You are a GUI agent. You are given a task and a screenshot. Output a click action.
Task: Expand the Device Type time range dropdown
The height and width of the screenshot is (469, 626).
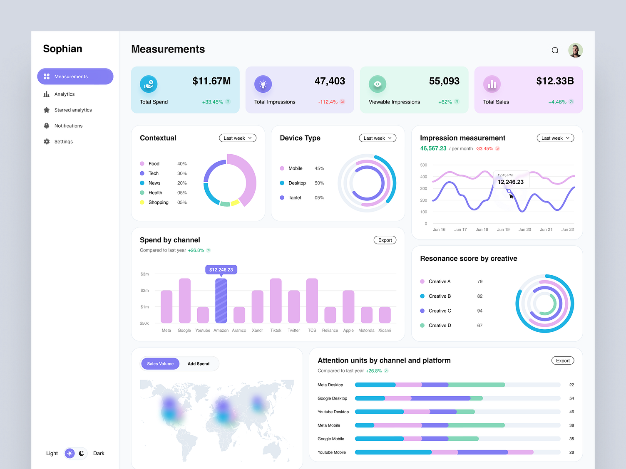(377, 138)
